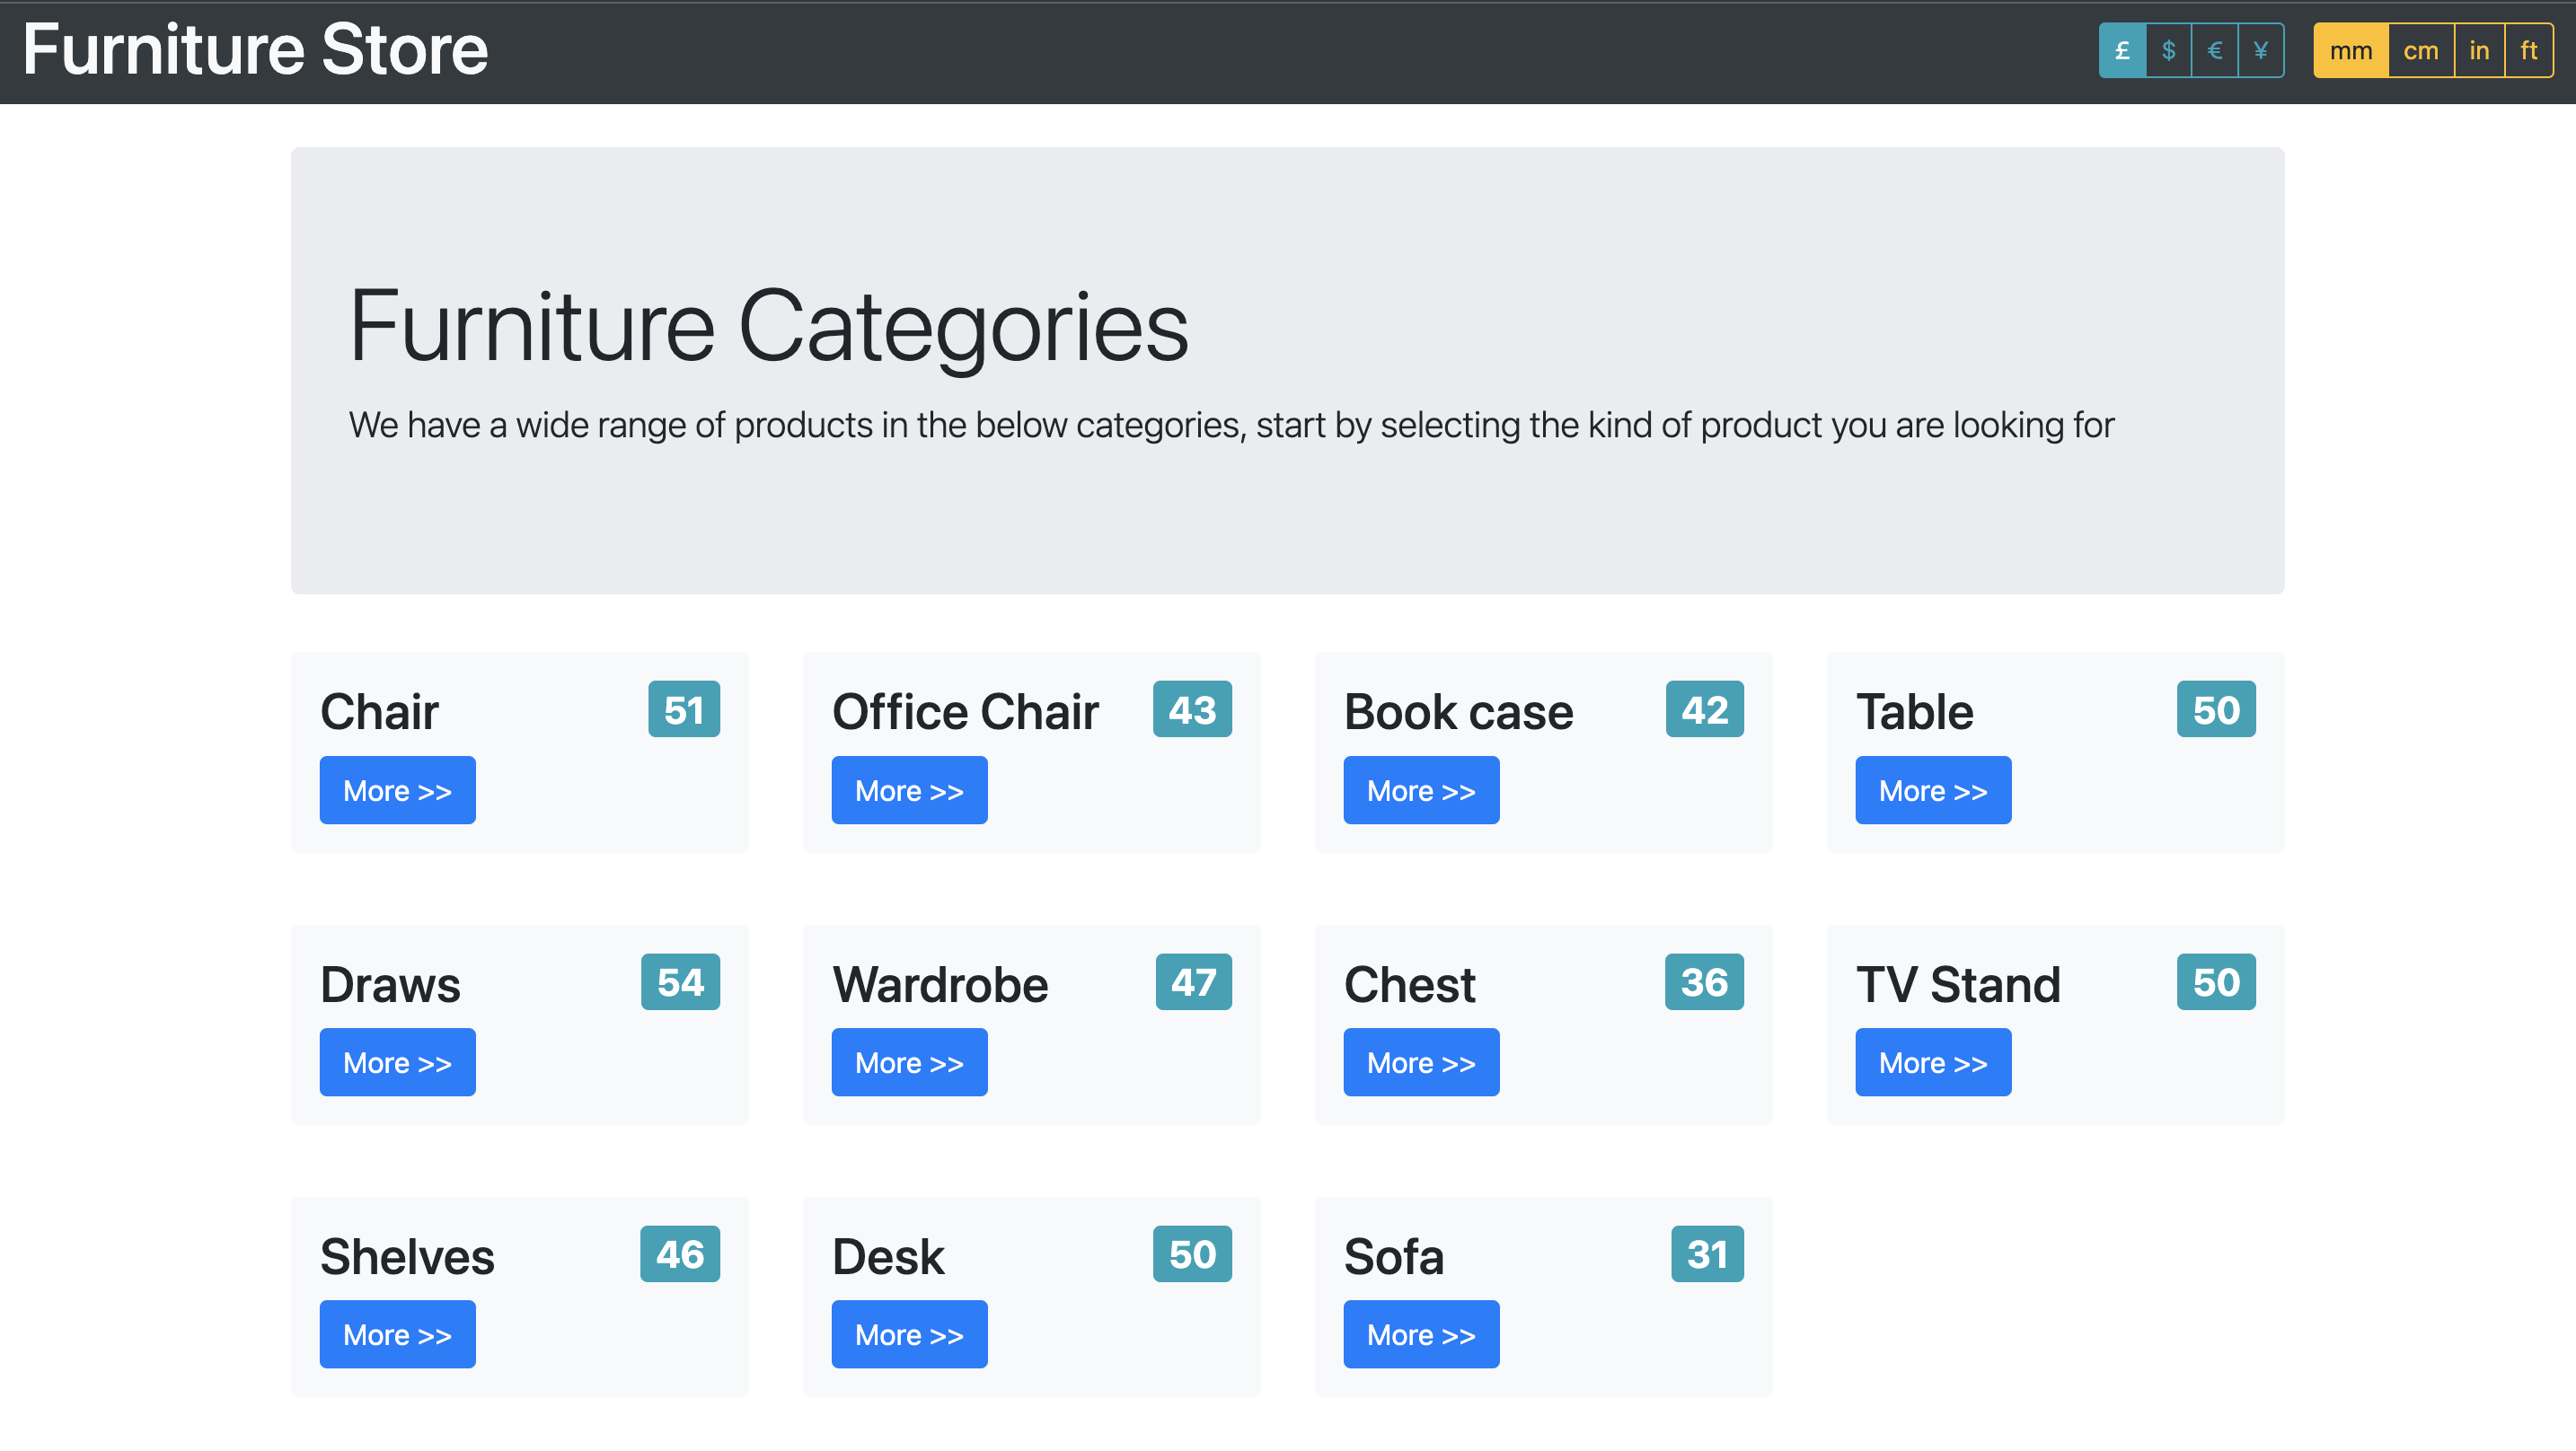Screen dimensions: 2576x1451
Task: Click the Chest category title
Action: [x=1409, y=984]
